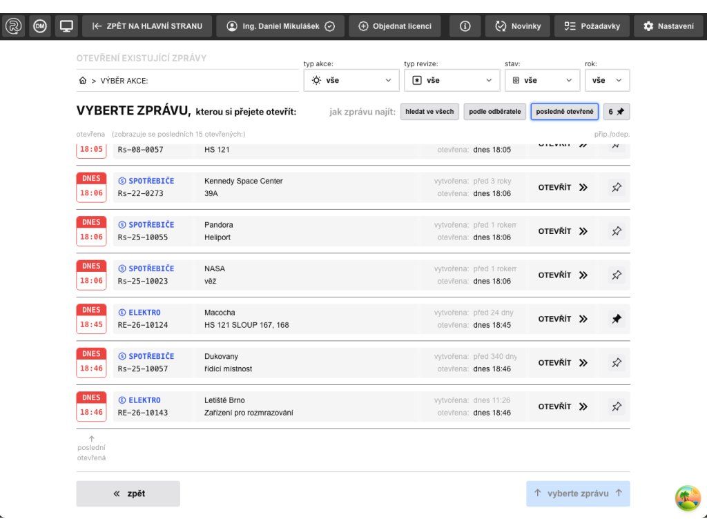Expand the typ revize dropdown
The width and height of the screenshot is (707, 530).
tap(452, 80)
